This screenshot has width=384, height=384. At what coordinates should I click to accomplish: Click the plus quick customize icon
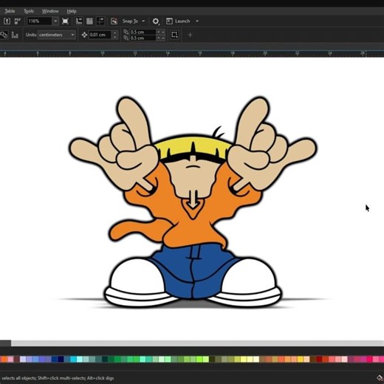click(190, 35)
